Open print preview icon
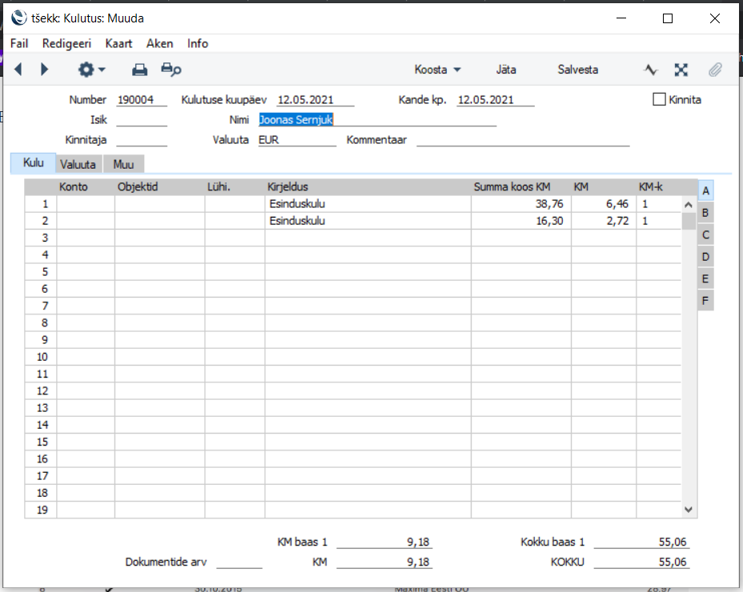Viewport: 743px width, 592px height. click(x=171, y=70)
